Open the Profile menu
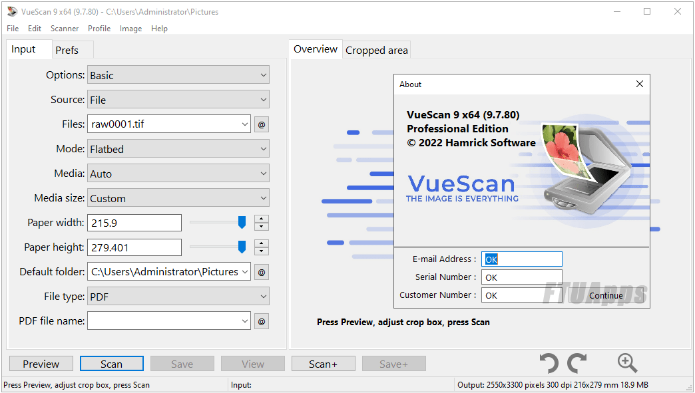The height and width of the screenshot is (393, 695). pos(99,29)
